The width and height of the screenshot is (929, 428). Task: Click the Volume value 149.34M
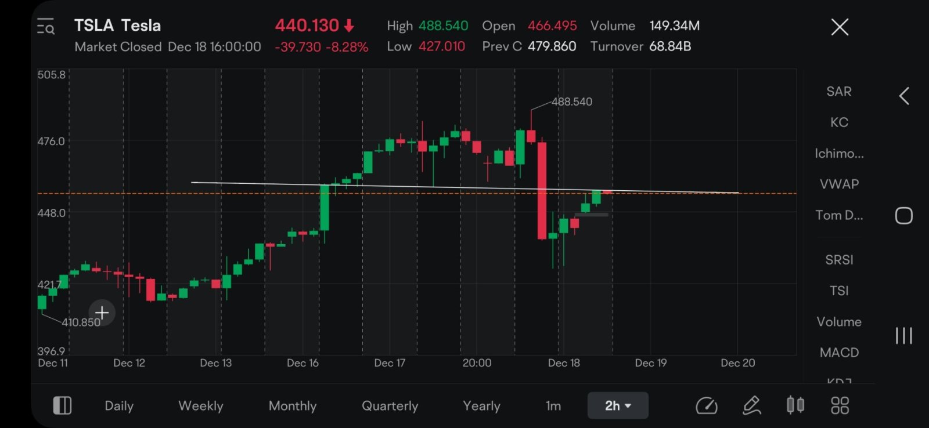[x=675, y=26]
